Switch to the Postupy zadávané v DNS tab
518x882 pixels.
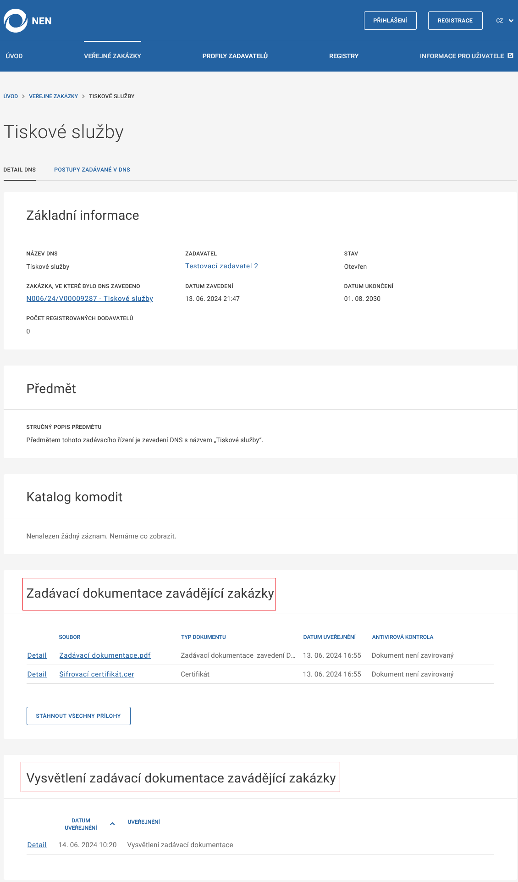click(92, 170)
